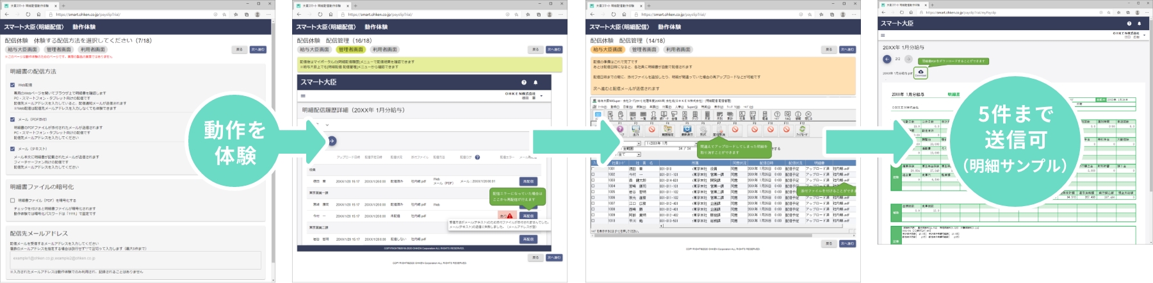Viewport: 1153px width, 283px height.
Task: Open 給与大臣画面 tab in (7/18) window
Action: [22, 49]
